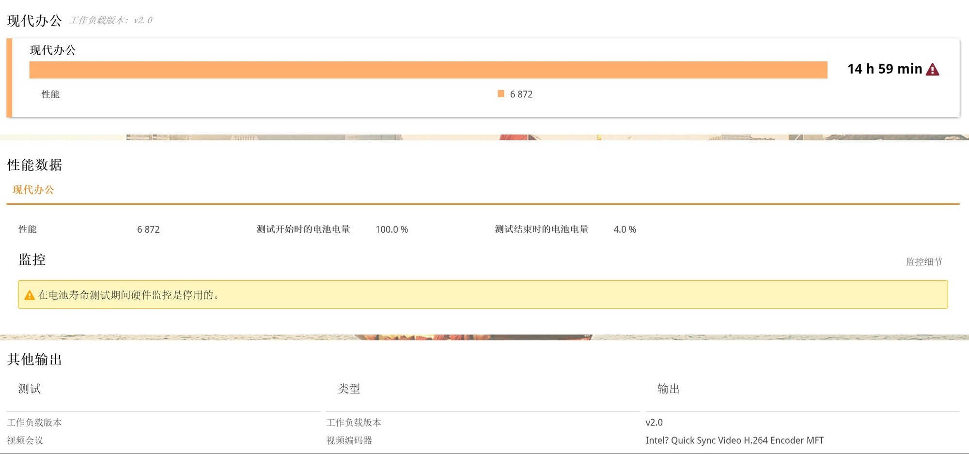
Task: Click the 100.0 % starting battery value
Action: pyautogui.click(x=391, y=229)
